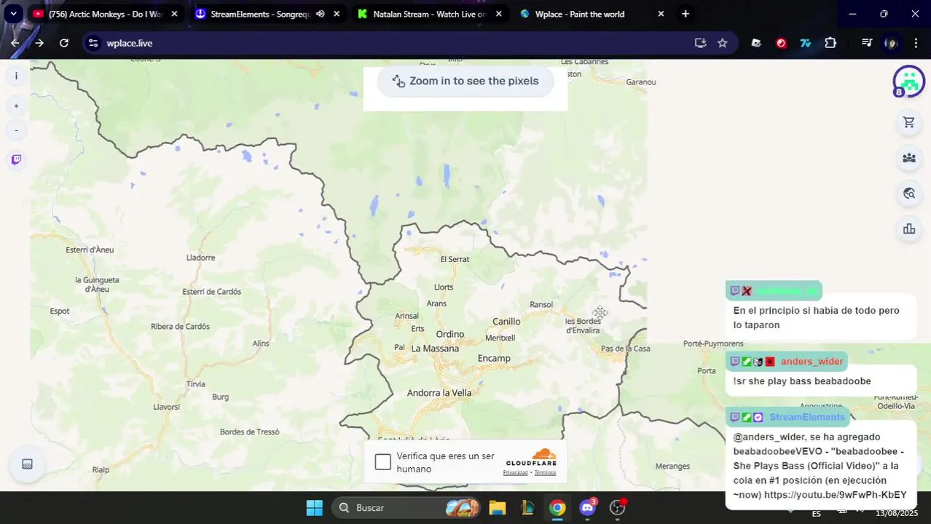931x524 pixels.
Task: Click the Llavorsí map label
Action: click(x=166, y=407)
